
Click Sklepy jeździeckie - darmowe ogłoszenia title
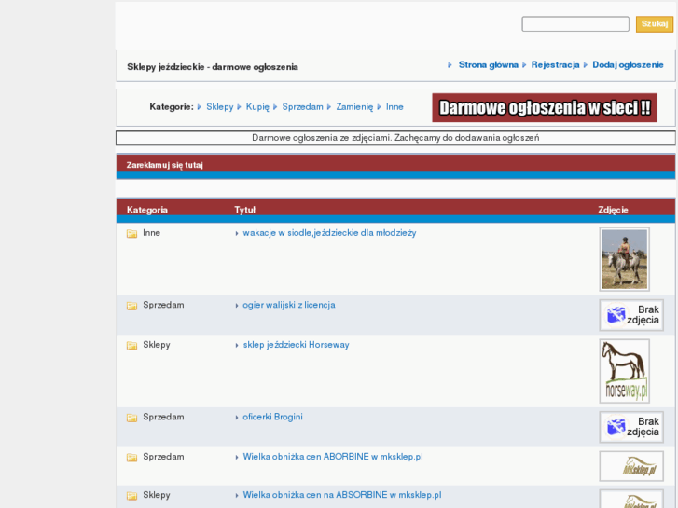click(x=213, y=67)
